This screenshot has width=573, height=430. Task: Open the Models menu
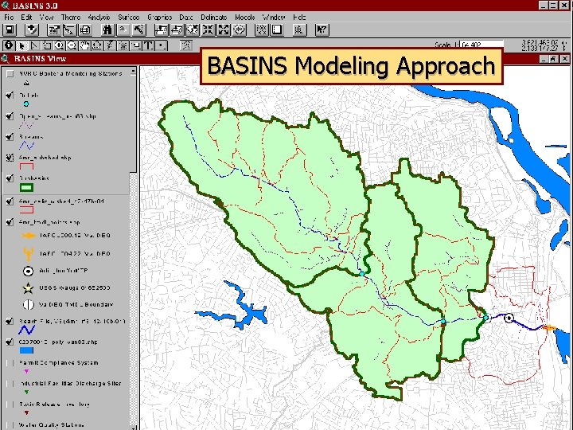pyautogui.click(x=245, y=17)
